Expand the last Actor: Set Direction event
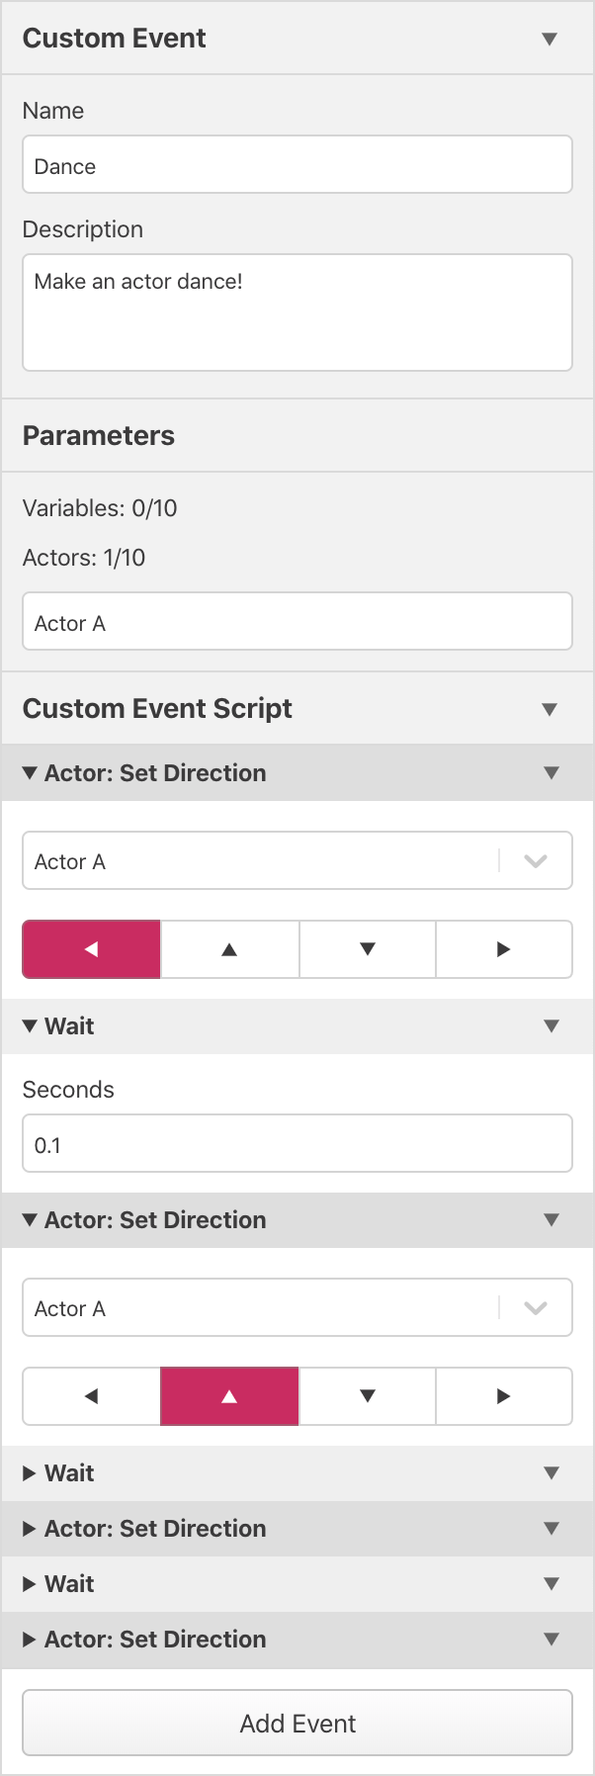The height and width of the screenshot is (1776, 595). click(x=30, y=1640)
